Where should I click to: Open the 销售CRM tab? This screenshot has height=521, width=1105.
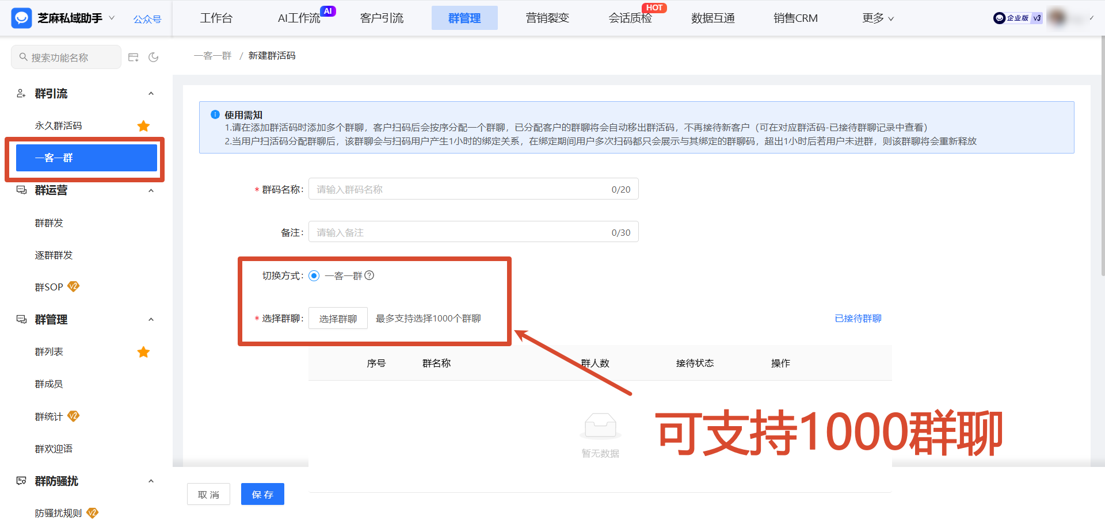point(796,18)
